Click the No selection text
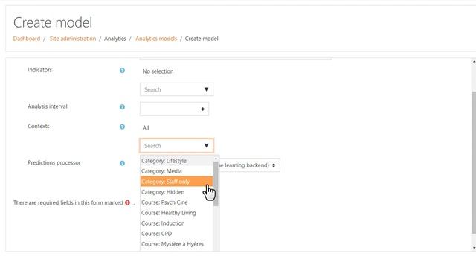 [158, 71]
